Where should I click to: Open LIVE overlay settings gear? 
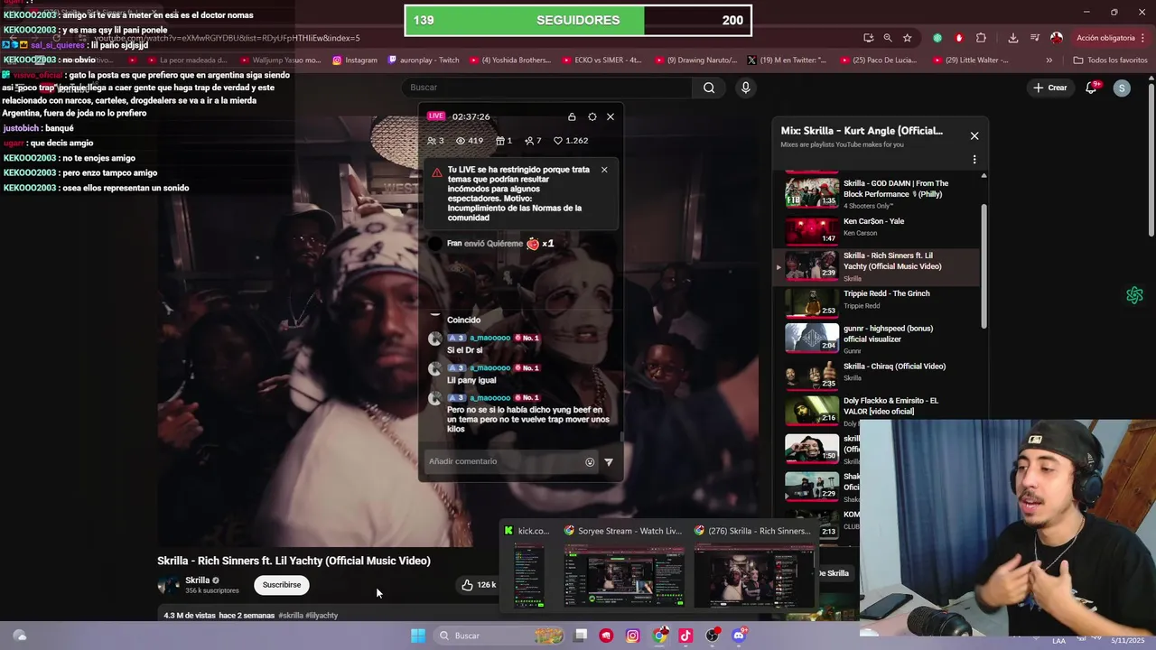[x=592, y=116]
